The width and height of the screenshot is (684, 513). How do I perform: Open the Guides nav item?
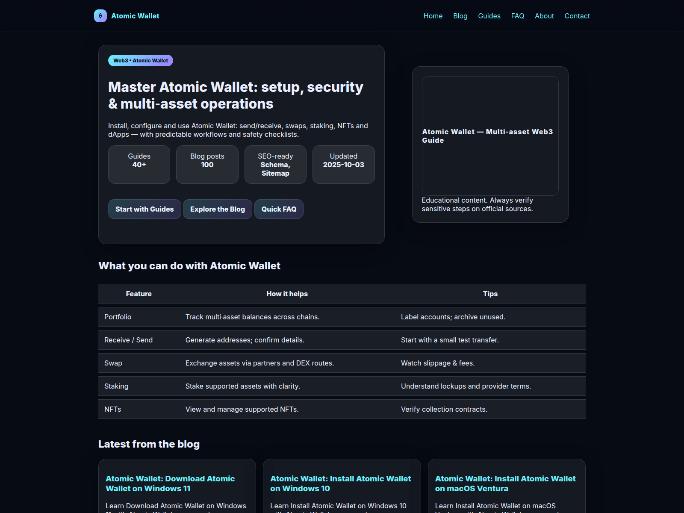pyautogui.click(x=489, y=16)
